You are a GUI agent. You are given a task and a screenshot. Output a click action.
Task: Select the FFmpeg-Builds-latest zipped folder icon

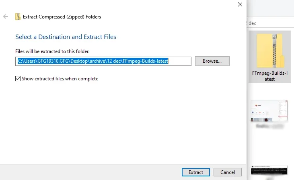tap(269, 51)
